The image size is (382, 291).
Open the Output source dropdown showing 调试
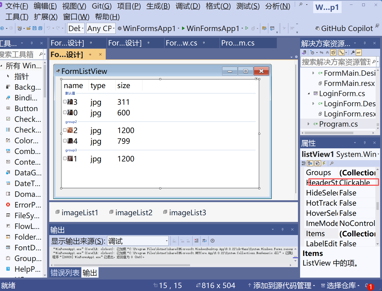(138, 241)
